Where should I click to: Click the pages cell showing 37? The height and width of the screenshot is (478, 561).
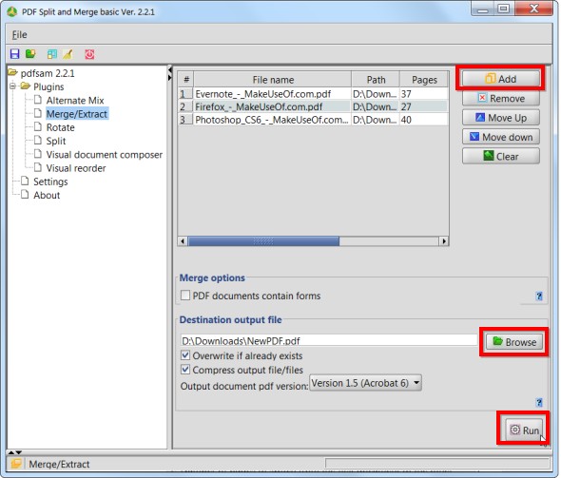pyautogui.click(x=424, y=94)
